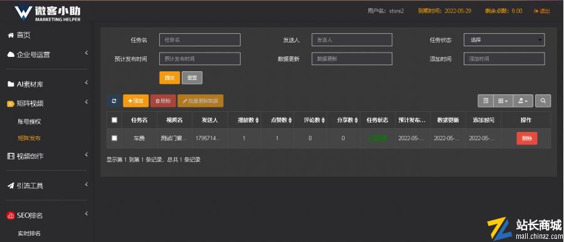Click the green 任务状态 value in row

tap(377, 138)
